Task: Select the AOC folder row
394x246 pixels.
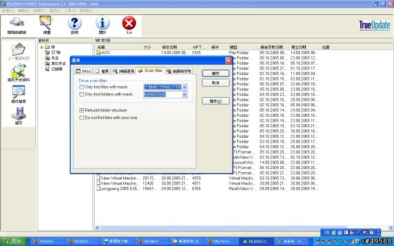Action: (207, 53)
